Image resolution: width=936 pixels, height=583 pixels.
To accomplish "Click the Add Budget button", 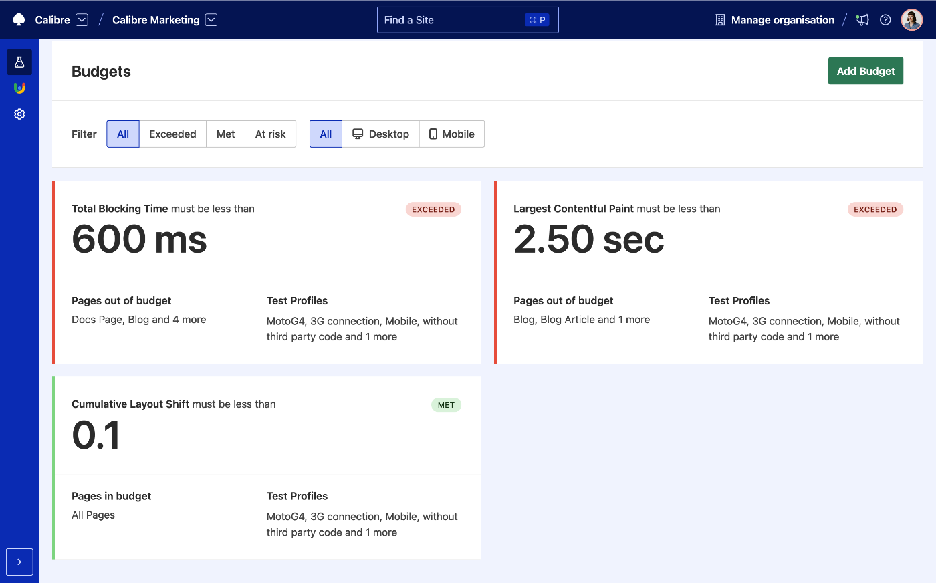I will pyautogui.click(x=865, y=71).
